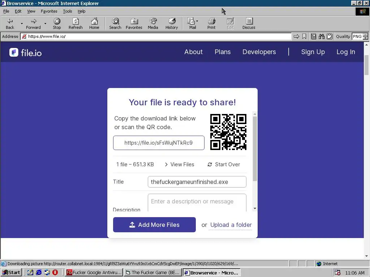The image size is (370, 277).
Task: Click the Upload a folder link
Action: 231,225
